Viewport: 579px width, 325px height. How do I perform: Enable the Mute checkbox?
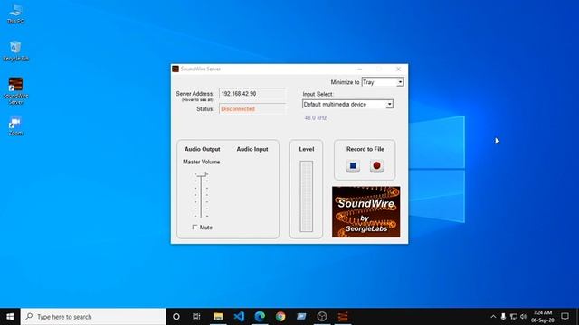coord(195,227)
